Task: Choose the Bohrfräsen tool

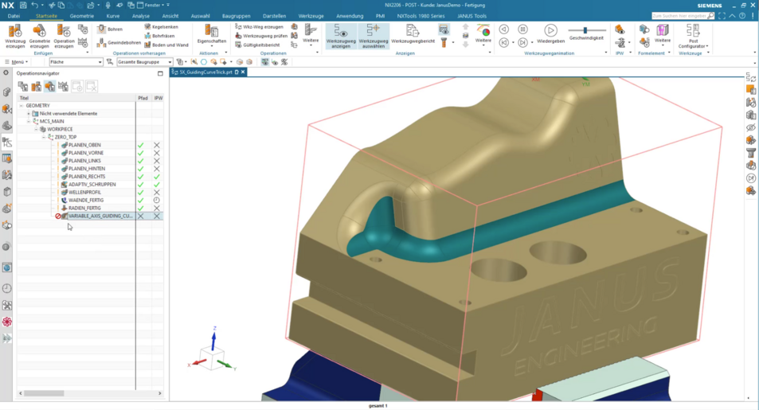Action: coord(159,36)
